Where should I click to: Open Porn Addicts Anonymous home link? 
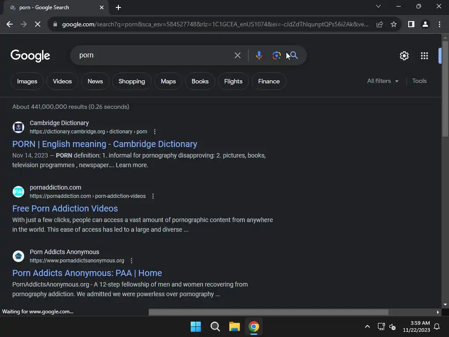point(87,273)
